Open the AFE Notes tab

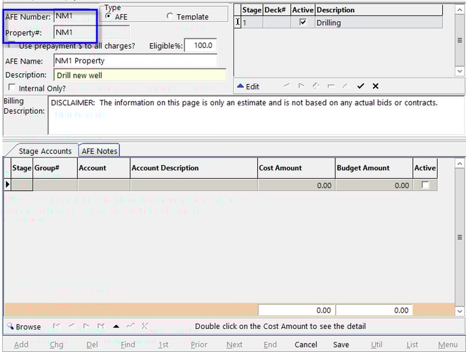click(100, 151)
